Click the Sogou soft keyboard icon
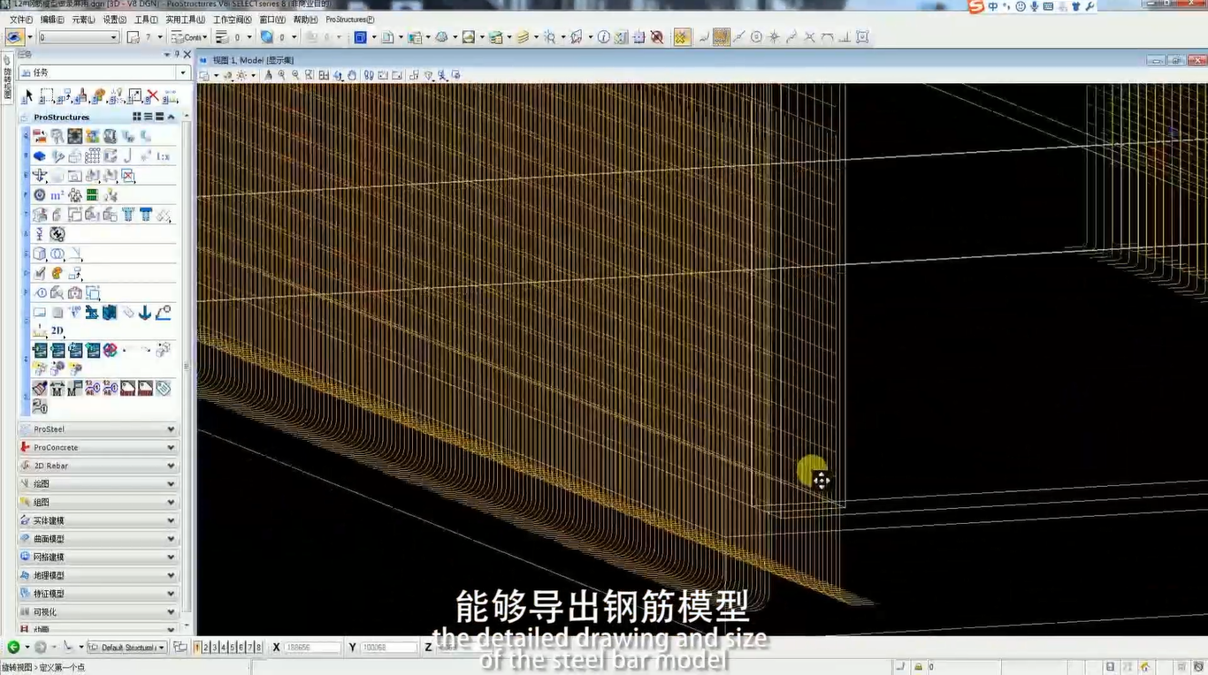1208x675 pixels. [1048, 6]
